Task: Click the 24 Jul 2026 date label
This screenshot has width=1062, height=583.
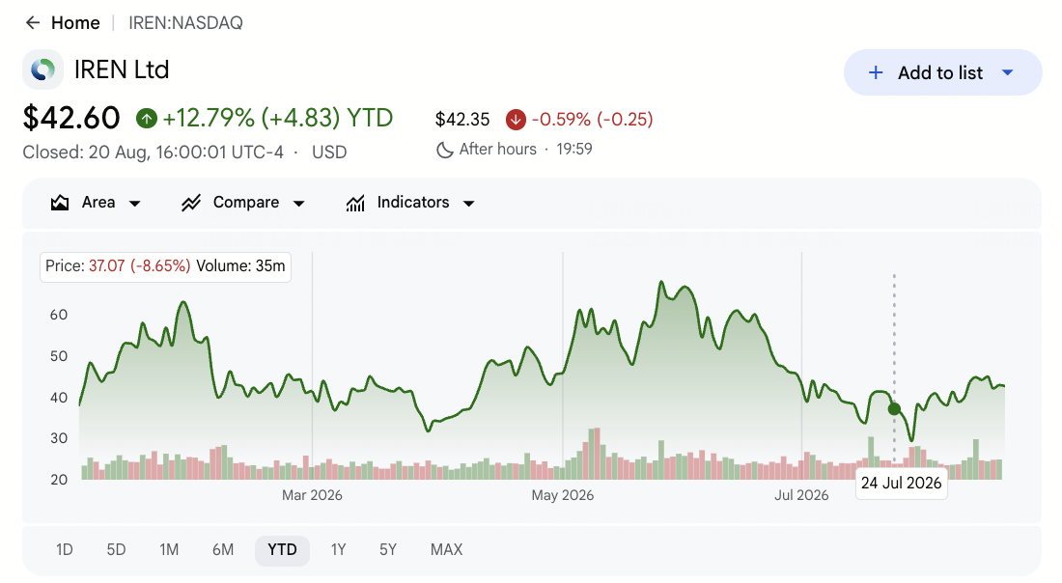Action: [x=902, y=483]
